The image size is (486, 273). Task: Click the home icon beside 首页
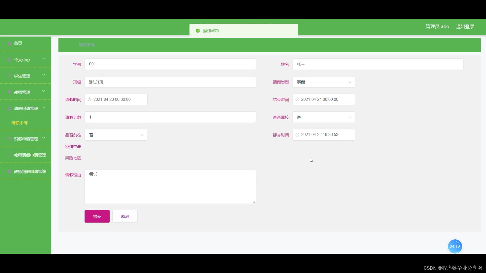tap(9, 43)
